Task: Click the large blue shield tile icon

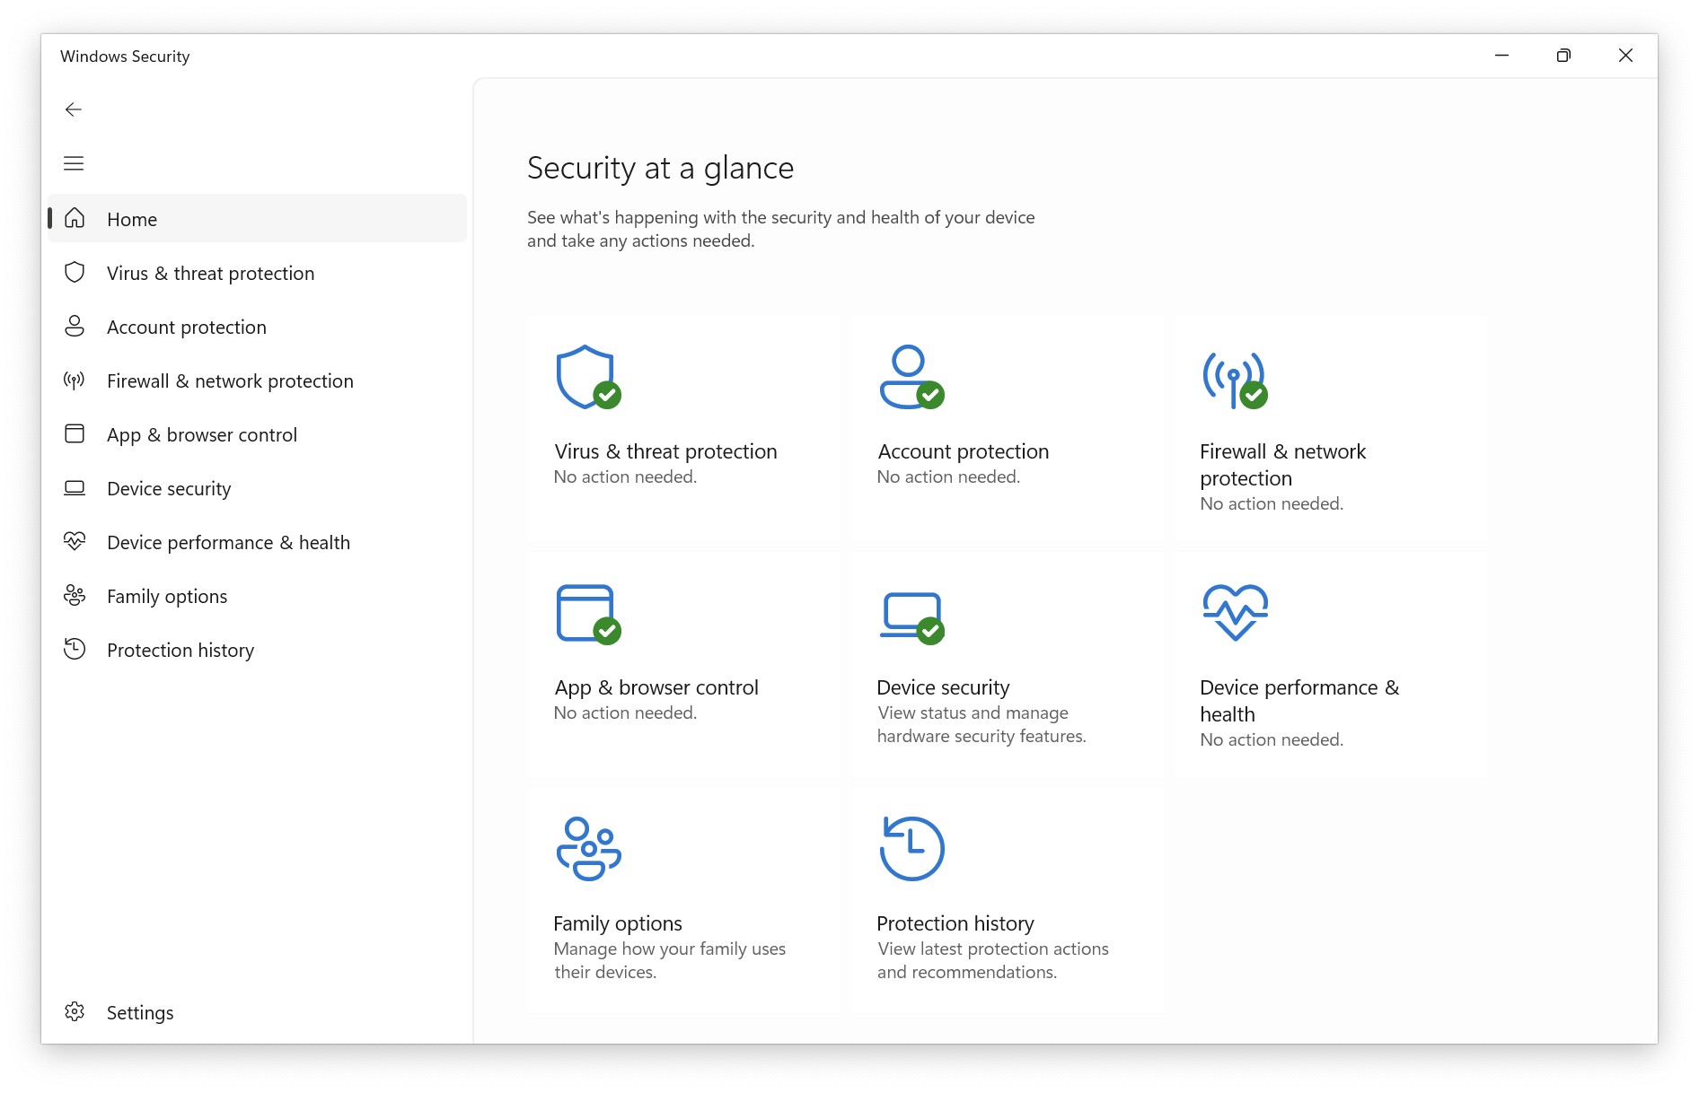Action: click(588, 377)
